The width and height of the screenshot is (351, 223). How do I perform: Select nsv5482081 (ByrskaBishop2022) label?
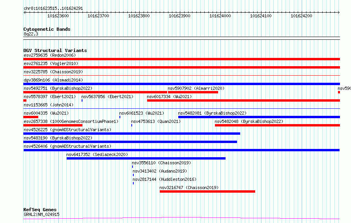(x=212, y=113)
